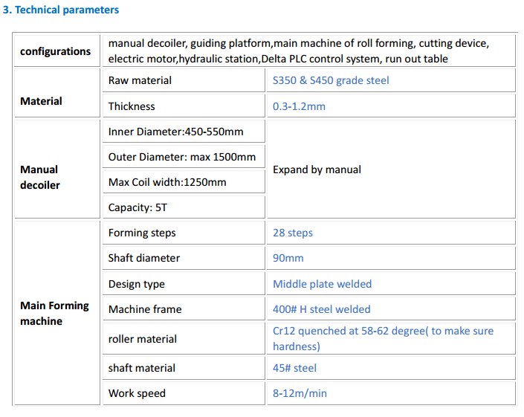
Task: Click the S350 & S450 grade steel value
Action: pyautogui.click(x=331, y=80)
